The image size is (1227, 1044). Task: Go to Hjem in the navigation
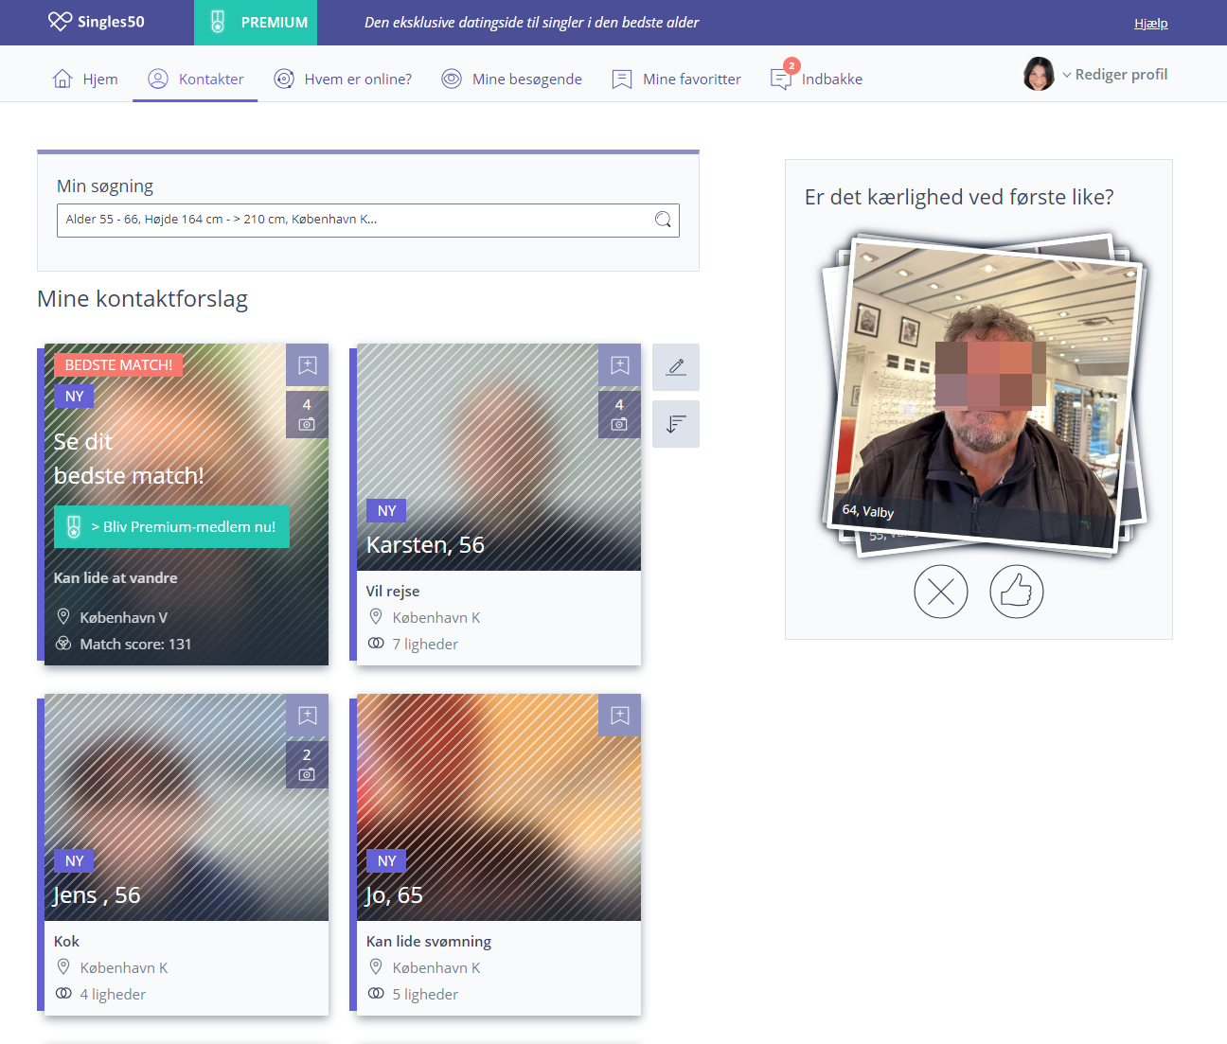click(x=85, y=79)
